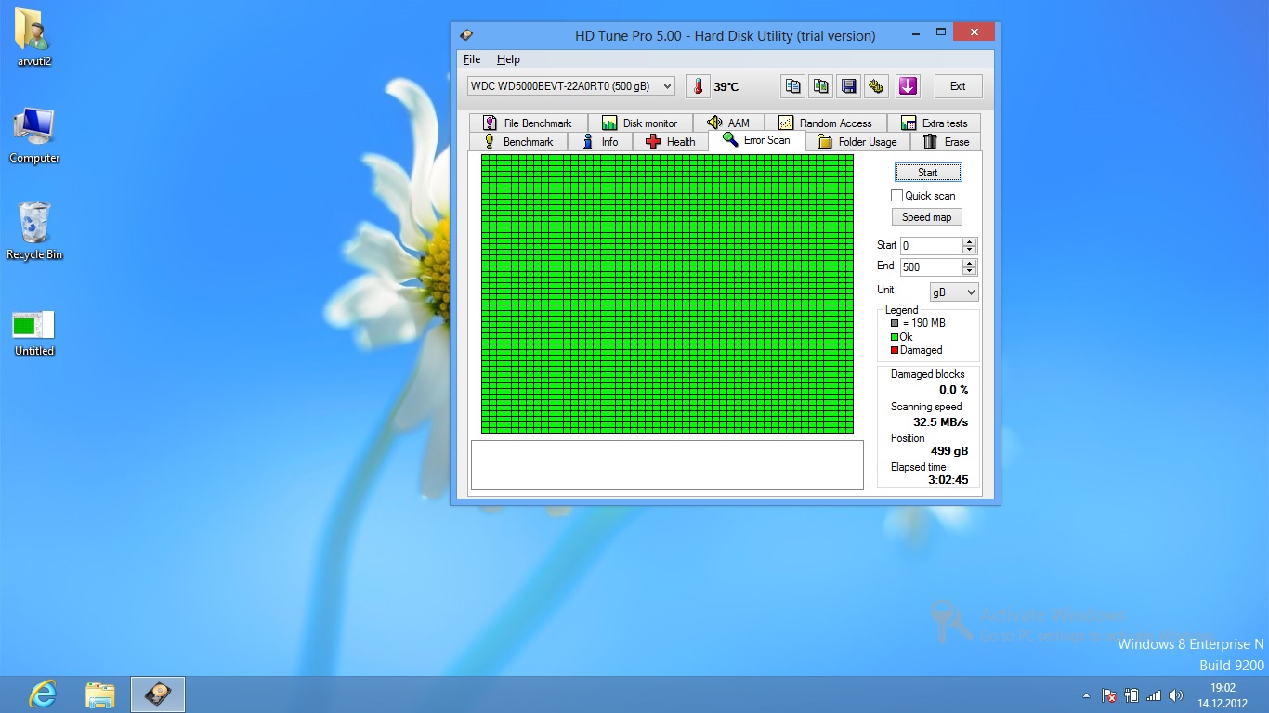Click the 32.5 MB/s scanning speed
The height and width of the screenshot is (713, 1269).
[x=940, y=422]
